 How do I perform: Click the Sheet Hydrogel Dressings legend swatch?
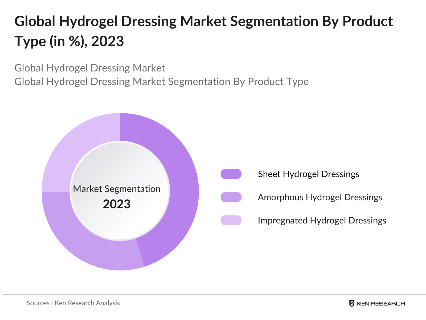point(231,174)
